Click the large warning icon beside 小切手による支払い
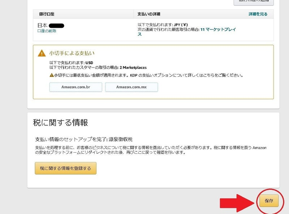The width and height of the screenshot is (289, 214). pyautogui.click(x=42, y=53)
